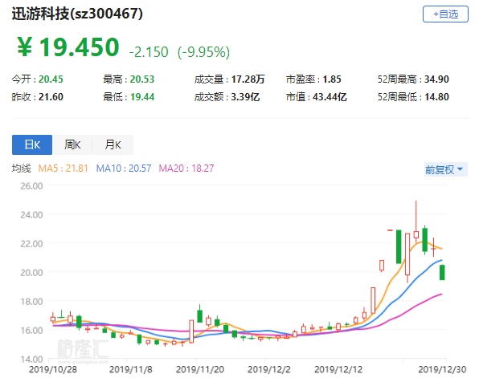Toggle the MA5 moving average legend
The image size is (479, 378).
63,168
